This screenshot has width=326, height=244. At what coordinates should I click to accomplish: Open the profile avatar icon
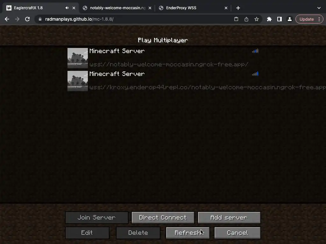290,19
